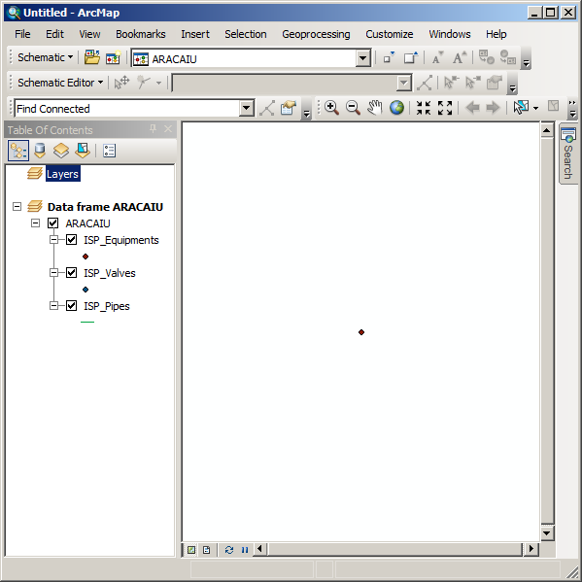Open the Windows menu

point(450,34)
